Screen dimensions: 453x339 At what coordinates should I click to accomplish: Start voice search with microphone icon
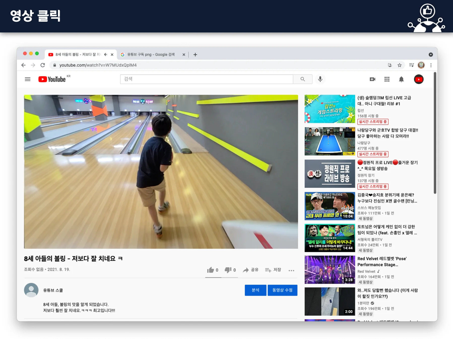click(x=320, y=79)
